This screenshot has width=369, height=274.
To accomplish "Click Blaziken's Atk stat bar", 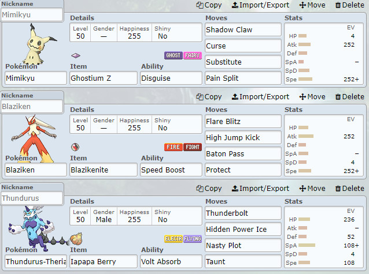I will coord(306,136).
